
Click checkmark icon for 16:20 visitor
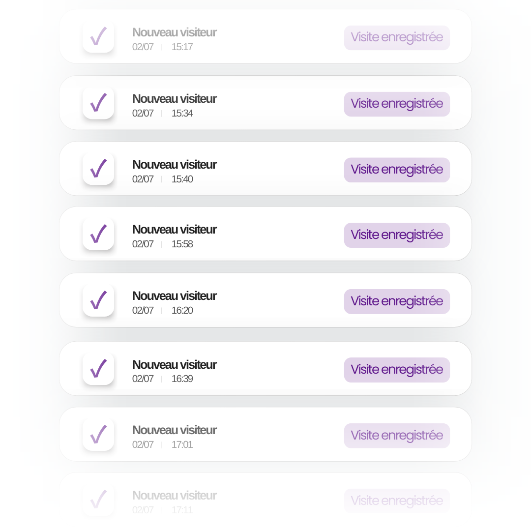click(x=98, y=300)
